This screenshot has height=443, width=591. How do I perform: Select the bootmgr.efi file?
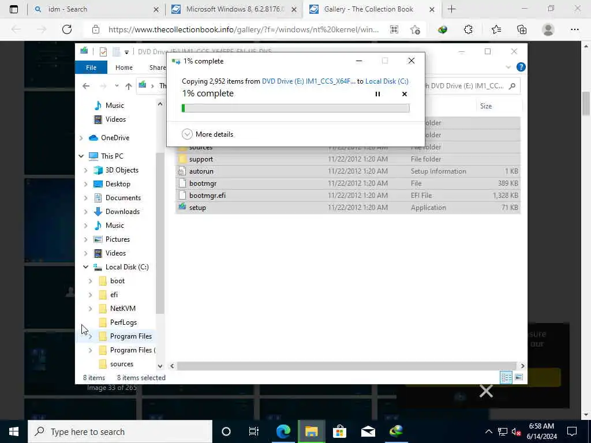point(348,195)
